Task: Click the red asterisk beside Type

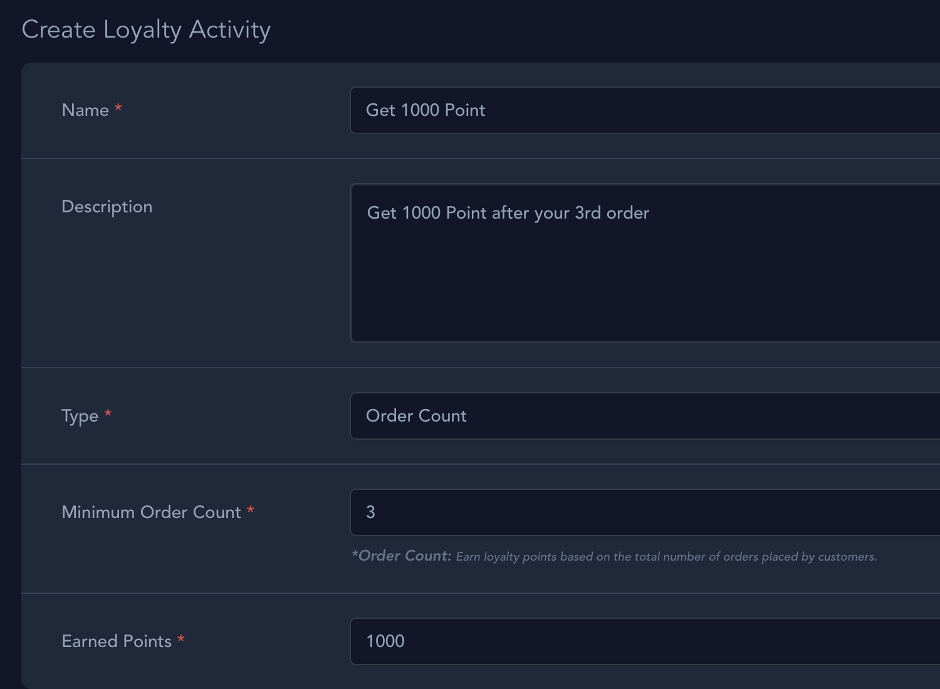Action: tap(108, 414)
